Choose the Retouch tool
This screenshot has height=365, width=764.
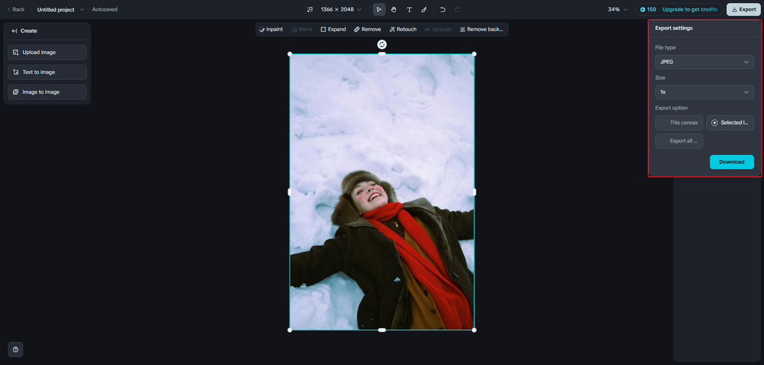[403, 29]
